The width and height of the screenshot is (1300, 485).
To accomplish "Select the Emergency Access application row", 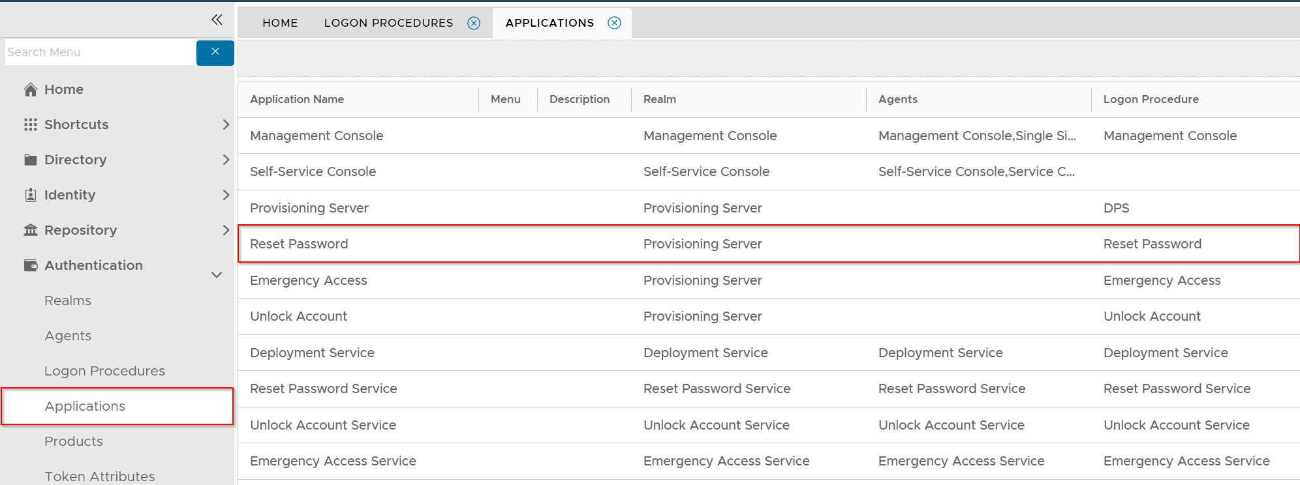I will point(309,280).
